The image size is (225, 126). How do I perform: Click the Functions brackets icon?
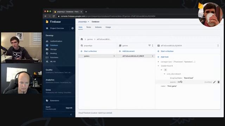click(x=47, y=57)
